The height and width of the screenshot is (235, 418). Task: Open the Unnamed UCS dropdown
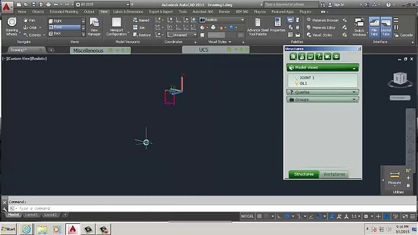182,35
